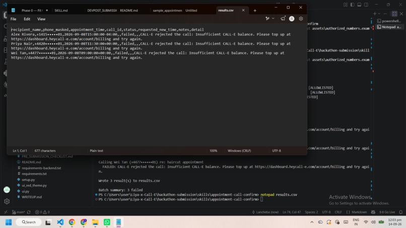This screenshot has height=228, width=406.
Task: Open the Windows Start menu
Action: (9, 222)
